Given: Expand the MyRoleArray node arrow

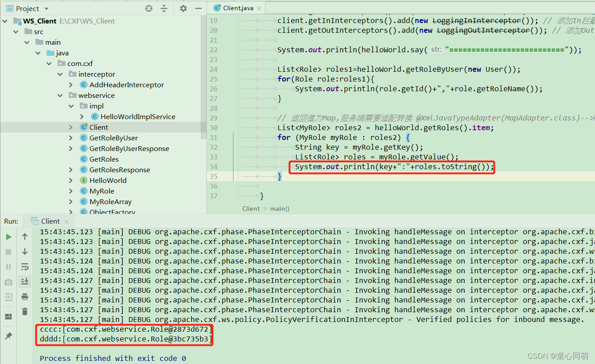Looking at the screenshot, I should click(71, 201).
